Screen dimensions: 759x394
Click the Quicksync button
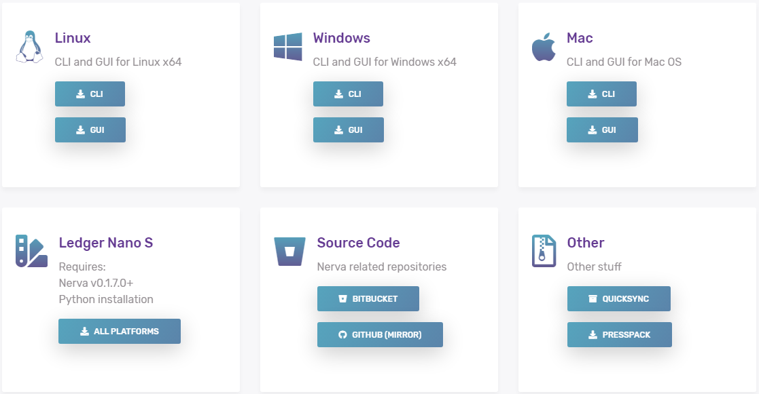(619, 299)
